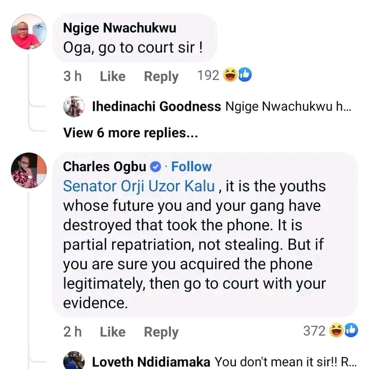Screen dimensions: 369x369
Task: Reply to Ngige Nwachukwu's comment
Action: [161, 76]
